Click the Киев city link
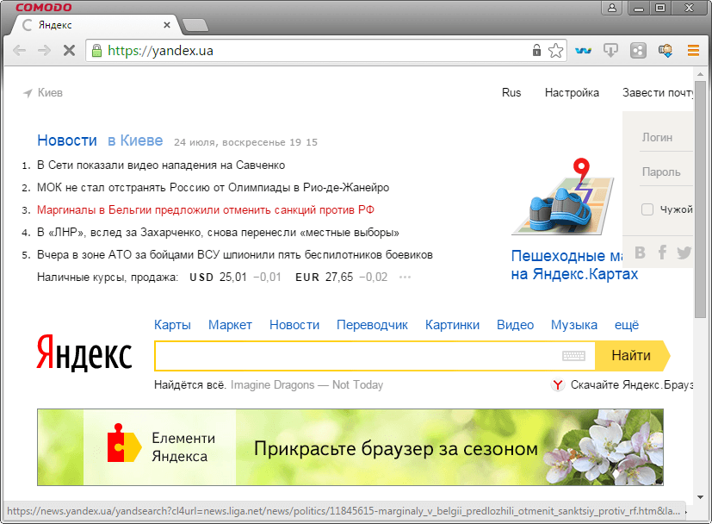712x524 pixels. 50,93
